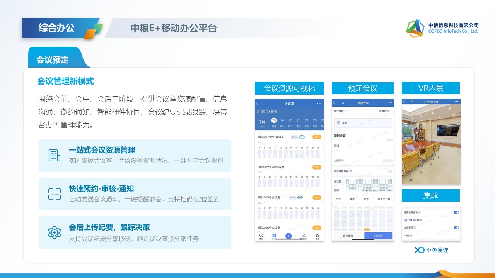Click the X close icon in 新建会议 header
Image resolution: width=495 pixels, height=278 pixels.
pyautogui.click(x=343, y=103)
